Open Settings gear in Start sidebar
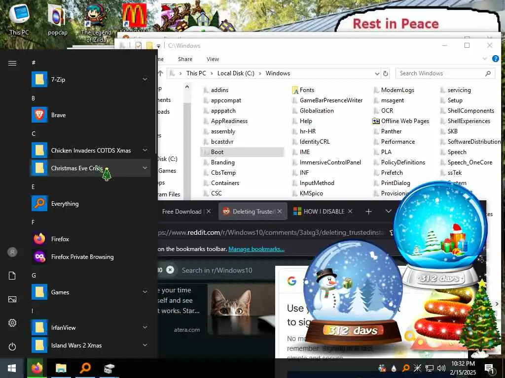 tap(12, 323)
